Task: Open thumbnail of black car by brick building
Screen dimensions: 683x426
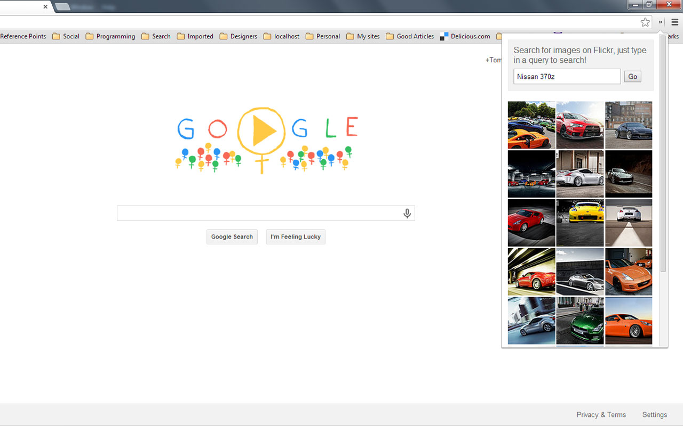Action: pos(629,125)
